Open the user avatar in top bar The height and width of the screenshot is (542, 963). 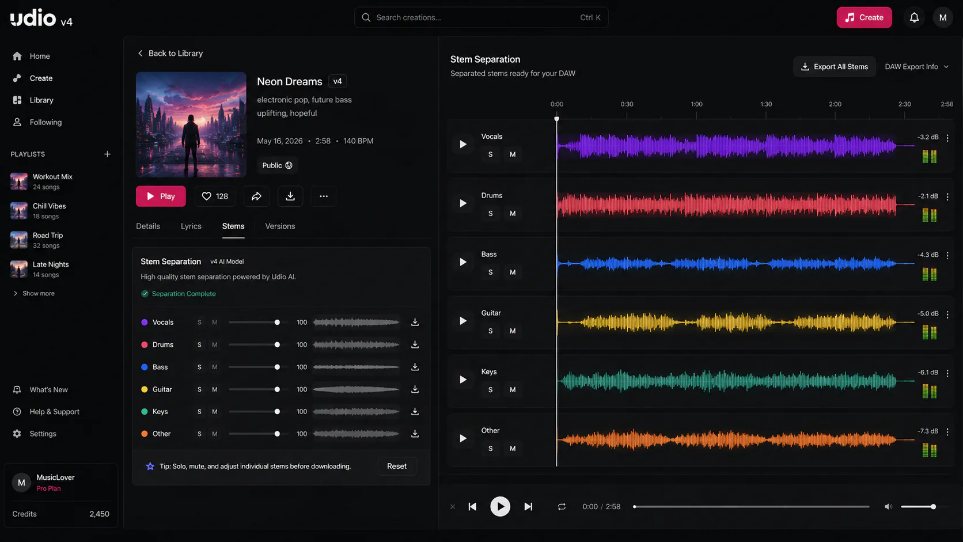(x=943, y=17)
